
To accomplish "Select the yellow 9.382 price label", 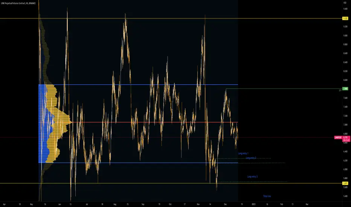I will click(x=345, y=18).
